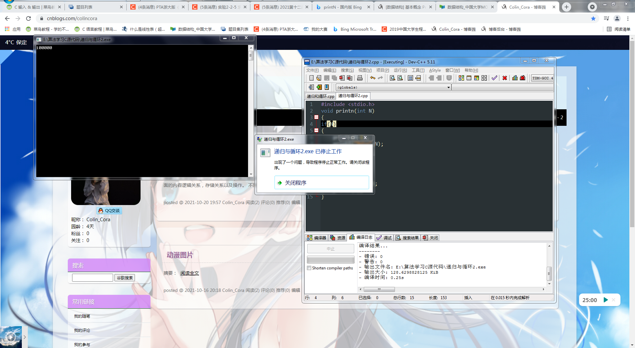The width and height of the screenshot is (635, 348).
Task: Click the Toggle Bookmark icon in Dev-C++
Action: coord(327,87)
